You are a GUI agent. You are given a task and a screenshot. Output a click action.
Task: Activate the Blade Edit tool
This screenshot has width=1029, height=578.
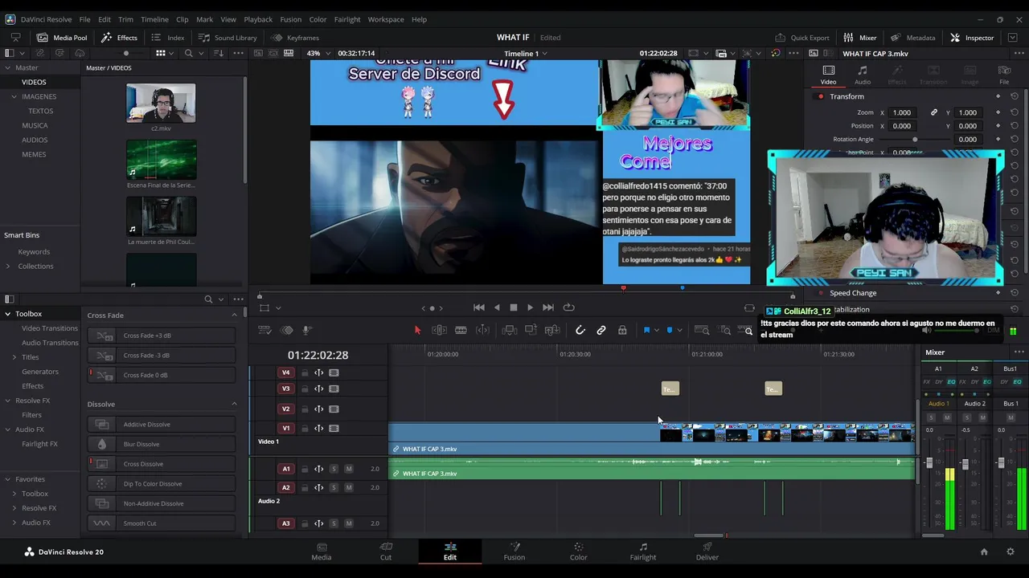[461, 330]
